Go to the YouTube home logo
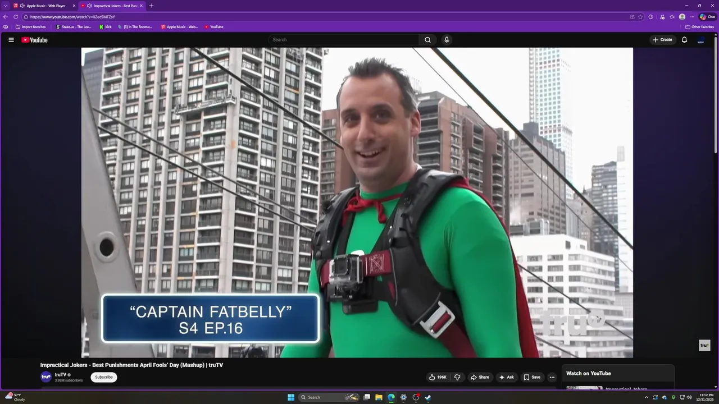Screen dimensions: 719x404 pyautogui.click(x=34, y=40)
